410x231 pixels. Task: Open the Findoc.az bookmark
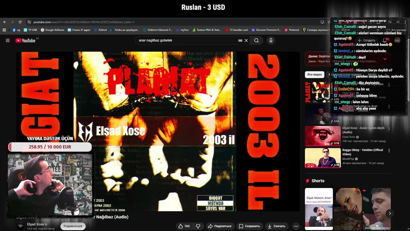tap(124, 30)
